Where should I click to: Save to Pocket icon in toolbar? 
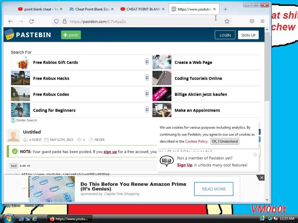(252, 21)
